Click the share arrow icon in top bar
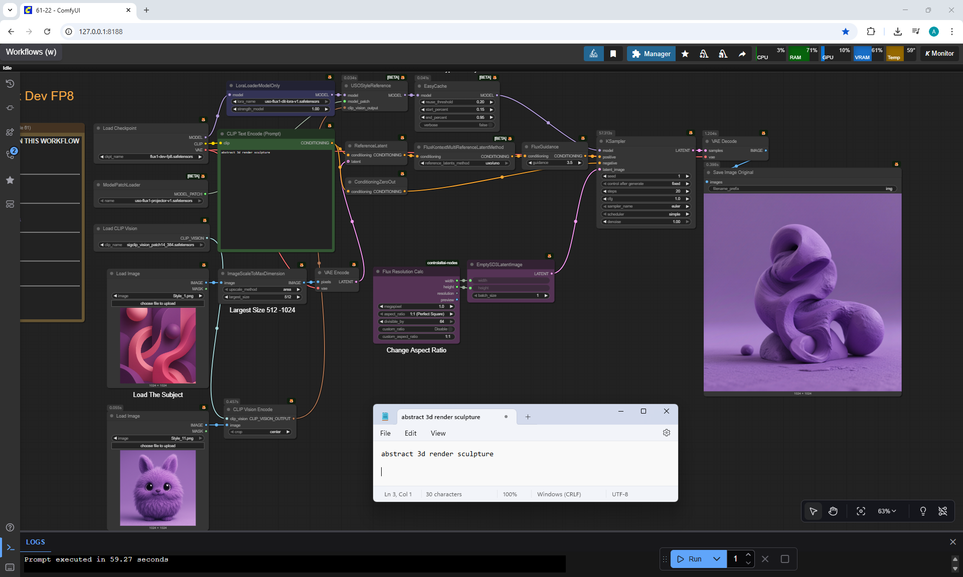The width and height of the screenshot is (963, 577). (x=742, y=54)
